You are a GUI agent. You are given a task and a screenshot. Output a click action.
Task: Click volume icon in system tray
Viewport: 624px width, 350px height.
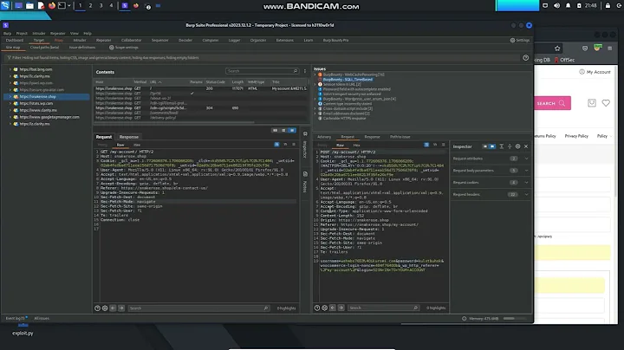556,5
